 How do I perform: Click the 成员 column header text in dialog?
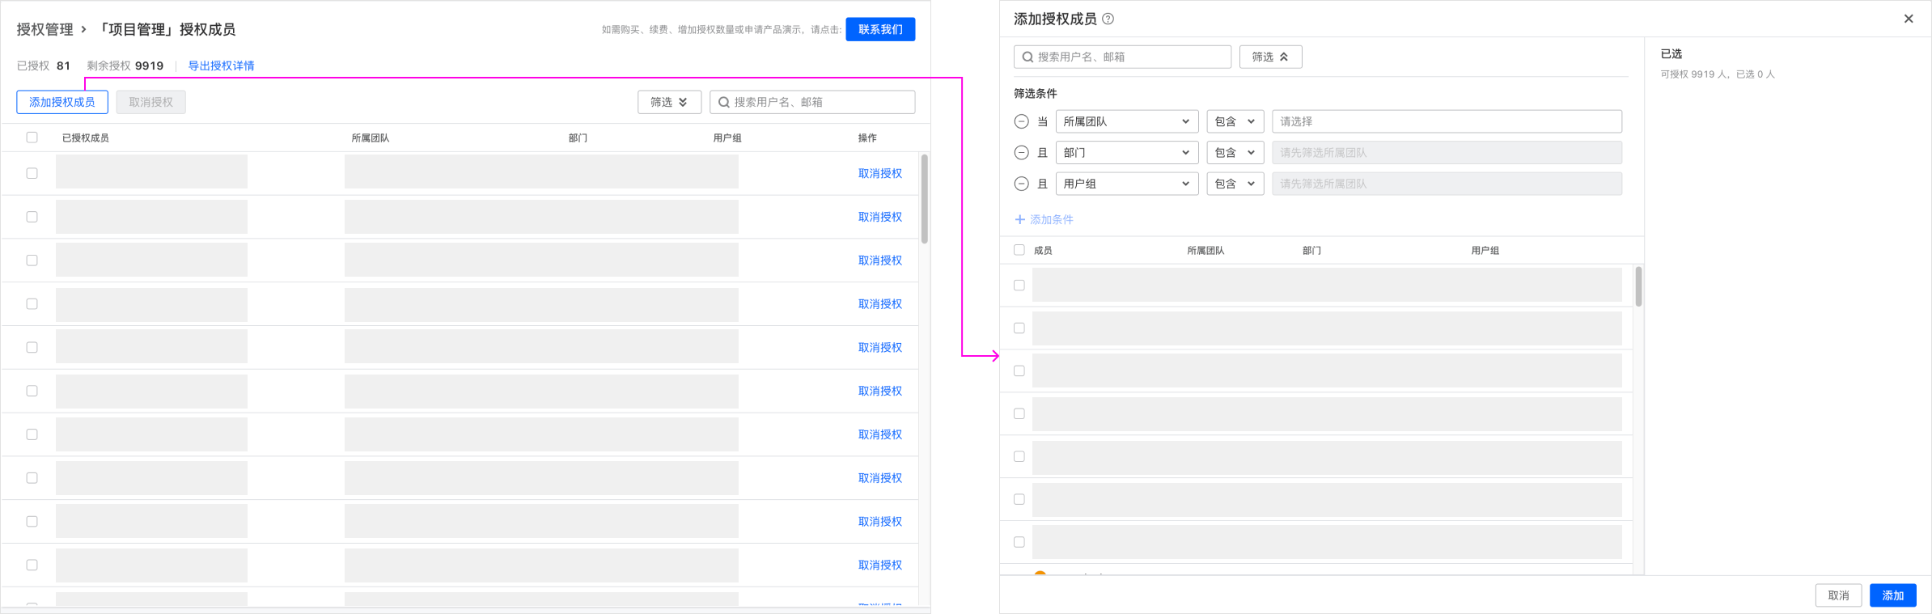click(x=1043, y=250)
